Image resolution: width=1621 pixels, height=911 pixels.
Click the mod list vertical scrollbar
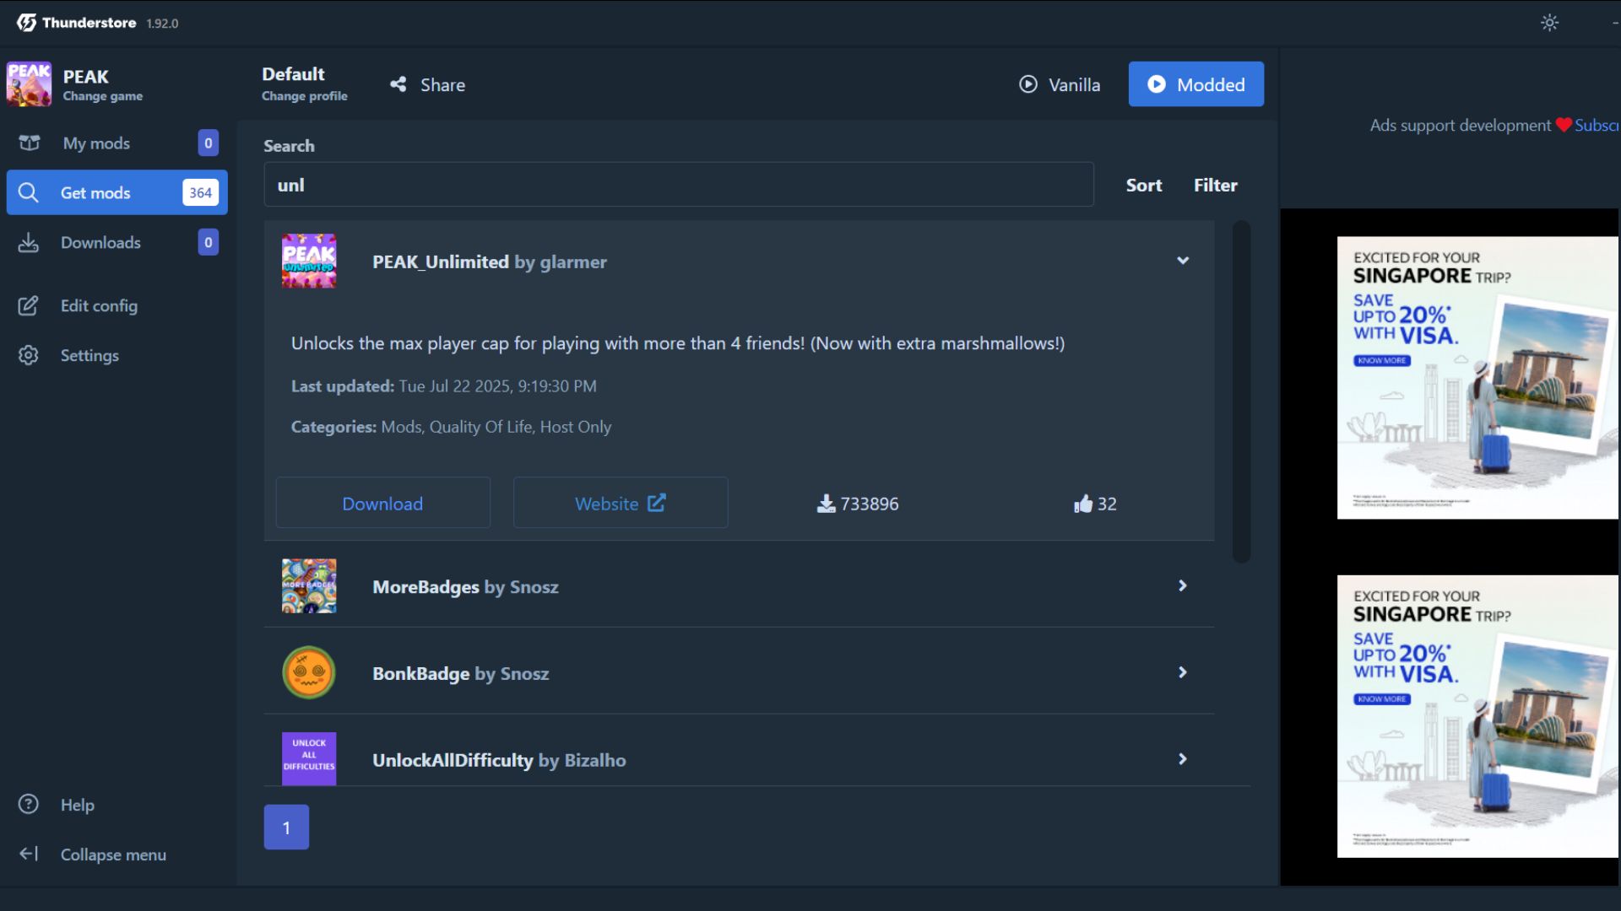[x=1241, y=392]
